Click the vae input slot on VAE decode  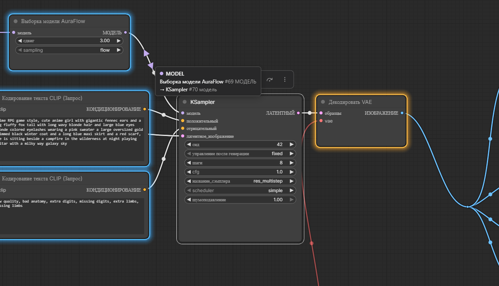point(321,121)
